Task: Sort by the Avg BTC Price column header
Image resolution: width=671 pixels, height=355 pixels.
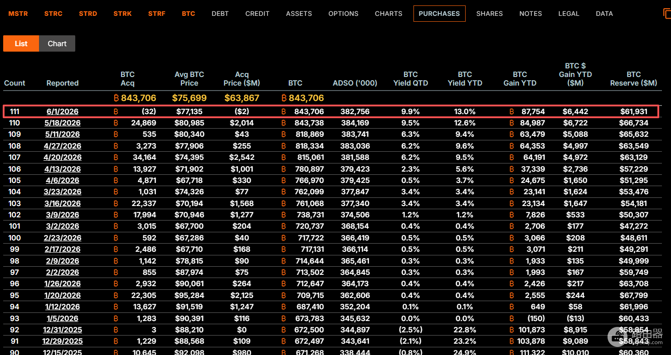Action: 189,79
